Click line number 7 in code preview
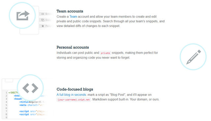The image size is (211, 121). click(6, 111)
